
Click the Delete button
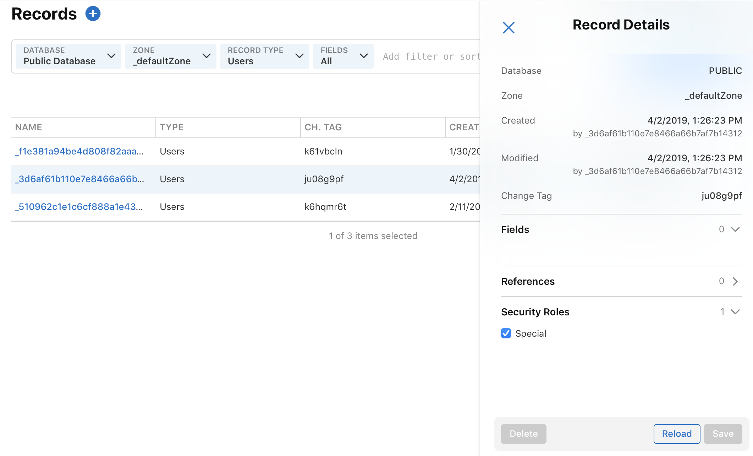point(523,434)
